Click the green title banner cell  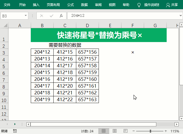[x=99, y=35]
